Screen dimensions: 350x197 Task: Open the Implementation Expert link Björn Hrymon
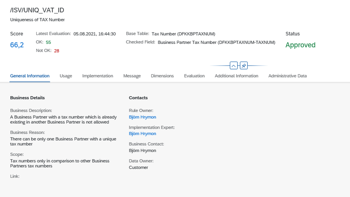(142, 133)
